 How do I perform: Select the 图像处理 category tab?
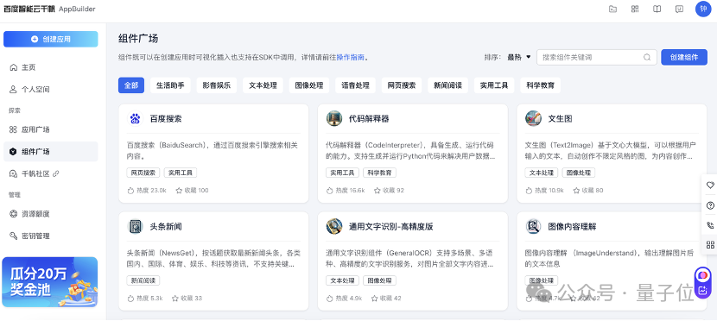pyautogui.click(x=309, y=85)
